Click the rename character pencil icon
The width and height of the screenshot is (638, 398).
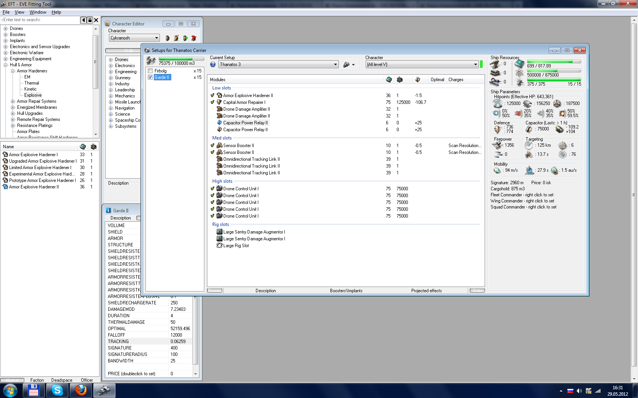pyautogui.click(x=176, y=38)
